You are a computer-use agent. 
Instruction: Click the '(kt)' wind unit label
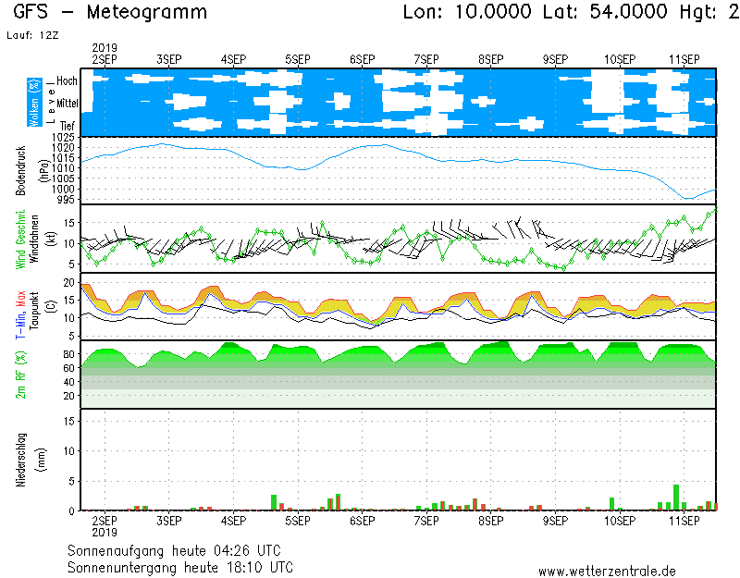(x=51, y=240)
